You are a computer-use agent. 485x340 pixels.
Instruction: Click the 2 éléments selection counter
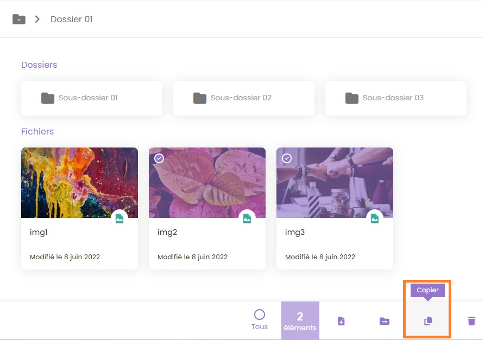click(300, 321)
